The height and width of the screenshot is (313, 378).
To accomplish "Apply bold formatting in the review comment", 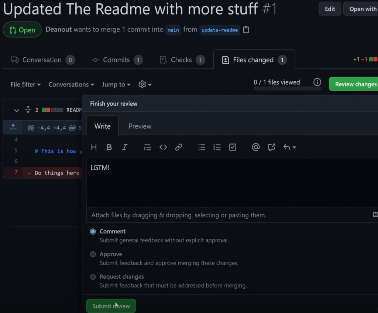I will click(109, 147).
